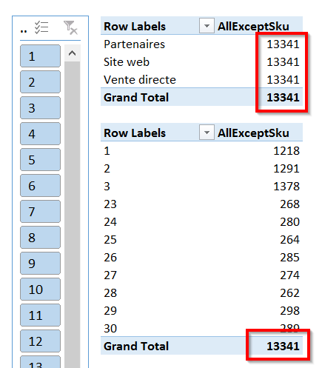Screen dimensions: 322x368
Task: Click the slicer vertical scrollbar track
Action: [72, 215]
